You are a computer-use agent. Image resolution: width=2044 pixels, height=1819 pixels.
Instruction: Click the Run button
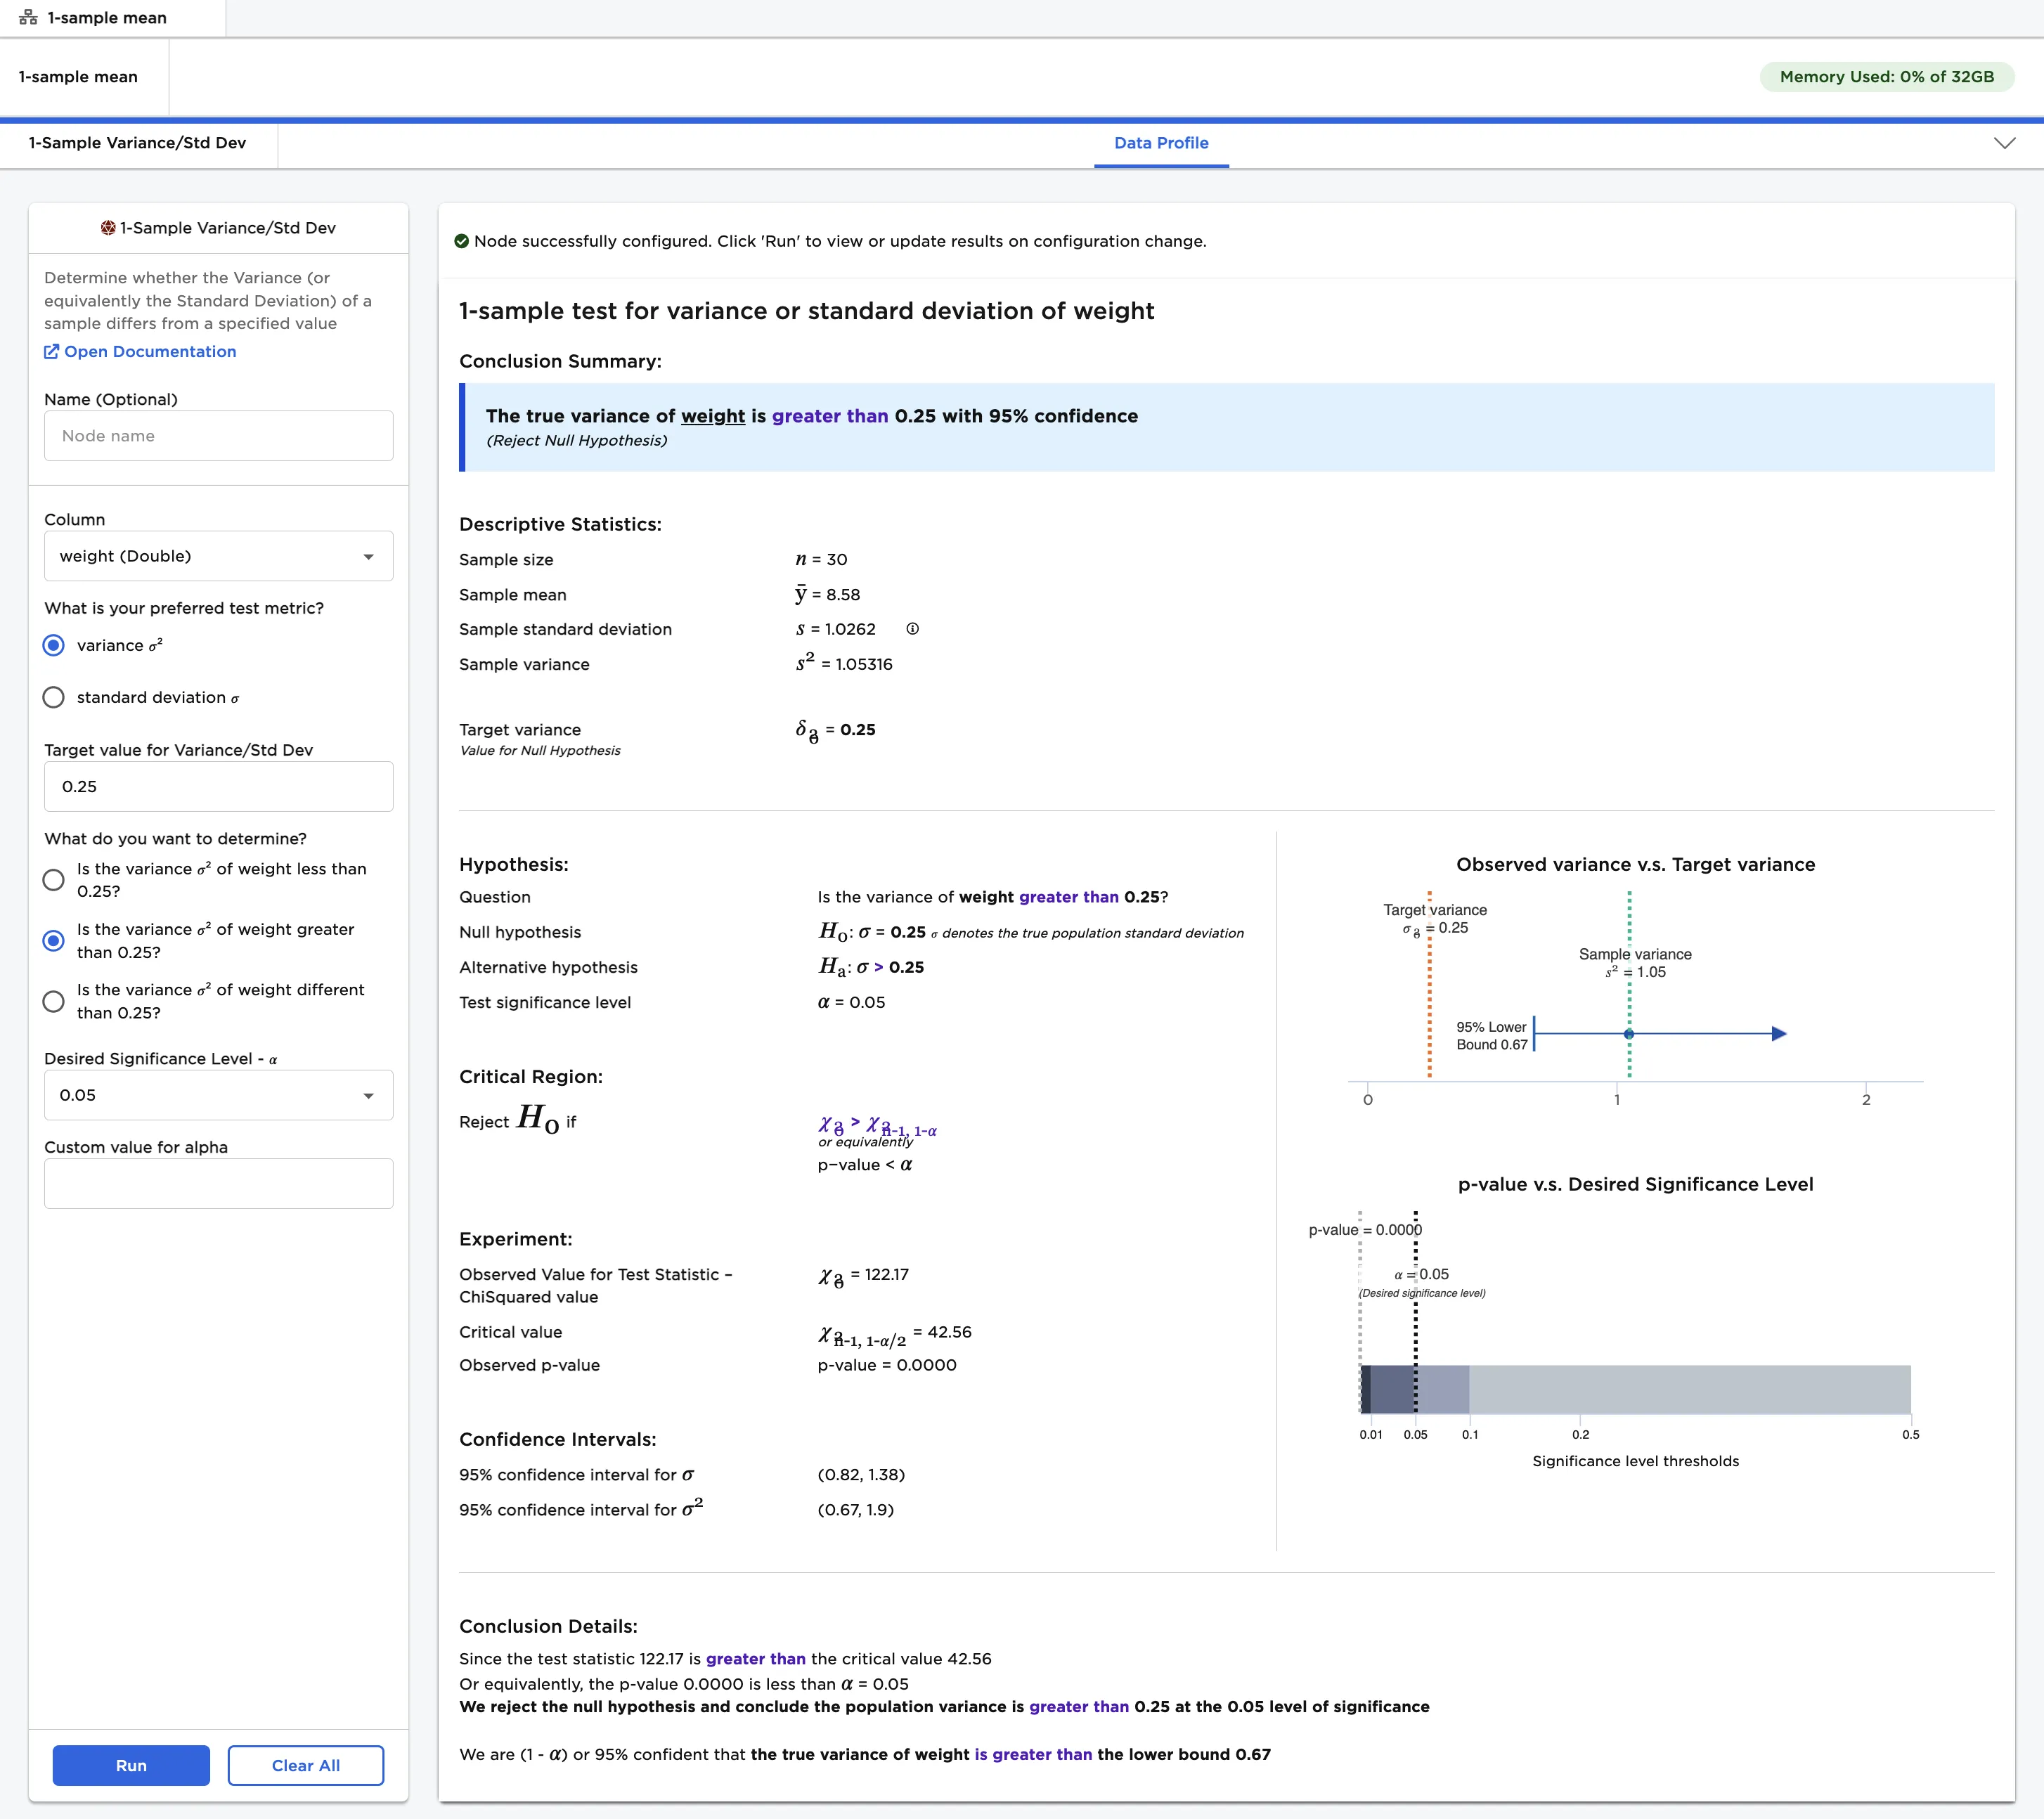pos(130,1765)
